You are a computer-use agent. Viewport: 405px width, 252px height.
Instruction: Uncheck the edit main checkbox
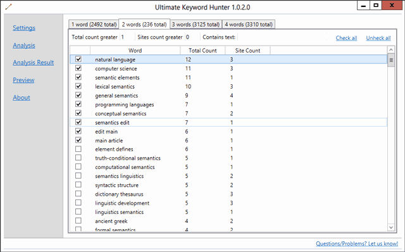click(78, 131)
